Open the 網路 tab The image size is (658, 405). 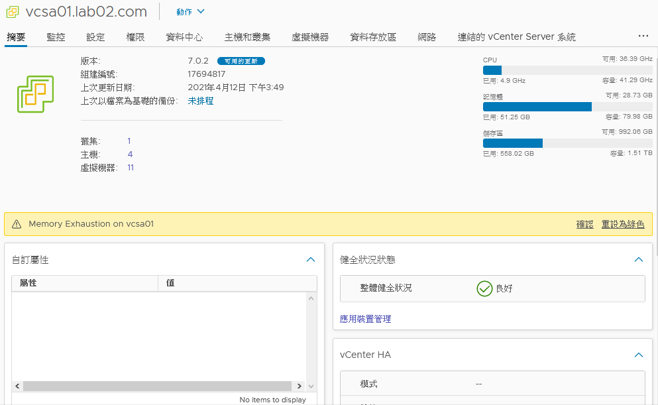coord(427,37)
